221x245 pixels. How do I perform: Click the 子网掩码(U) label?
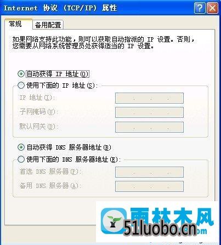[x=38, y=112]
